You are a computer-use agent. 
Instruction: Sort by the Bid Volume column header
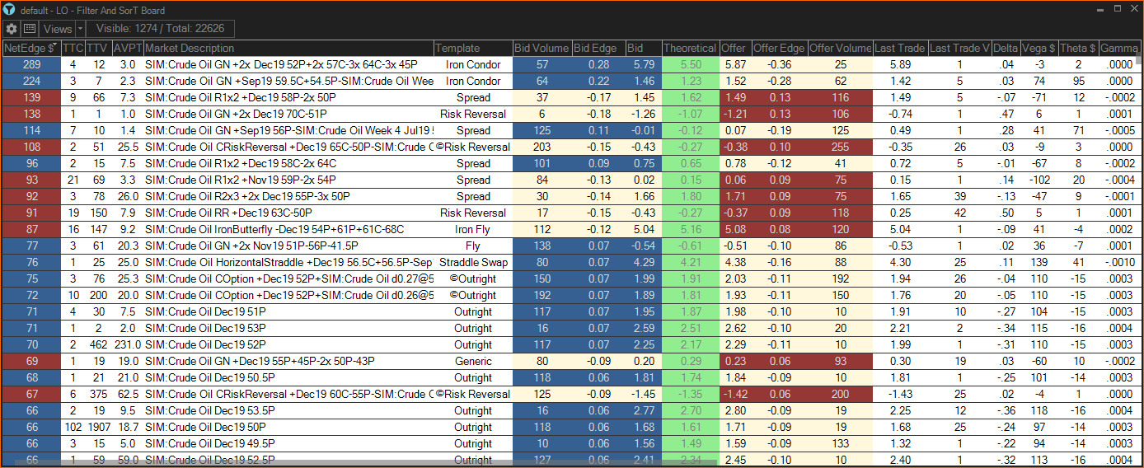point(542,48)
